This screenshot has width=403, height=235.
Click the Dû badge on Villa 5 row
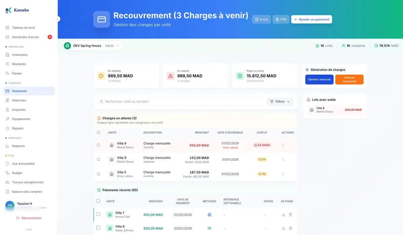point(262,174)
